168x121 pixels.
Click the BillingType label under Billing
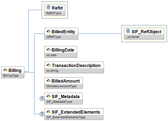pos(11,75)
